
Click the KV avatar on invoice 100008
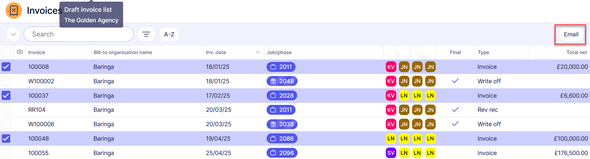coord(391,67)
